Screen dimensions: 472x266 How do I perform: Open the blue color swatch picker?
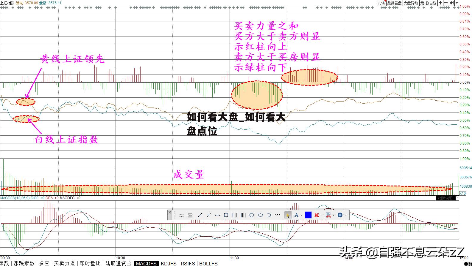click(308, 215)
